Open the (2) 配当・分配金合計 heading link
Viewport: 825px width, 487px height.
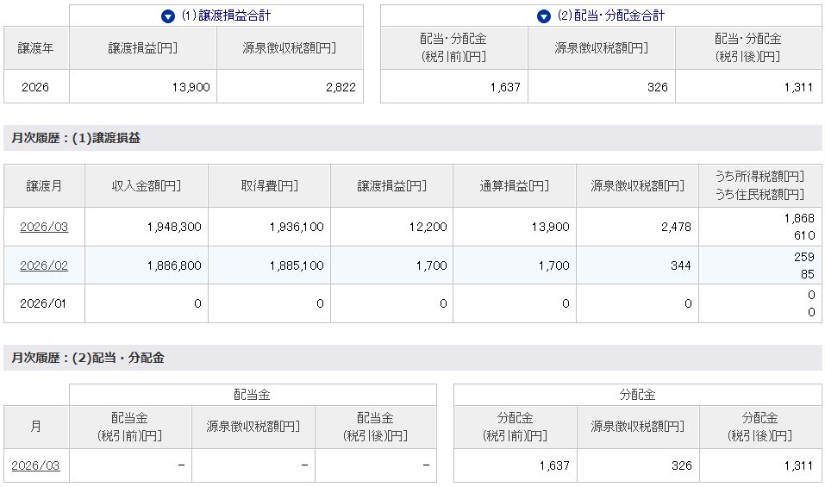[x=610, y=16]
